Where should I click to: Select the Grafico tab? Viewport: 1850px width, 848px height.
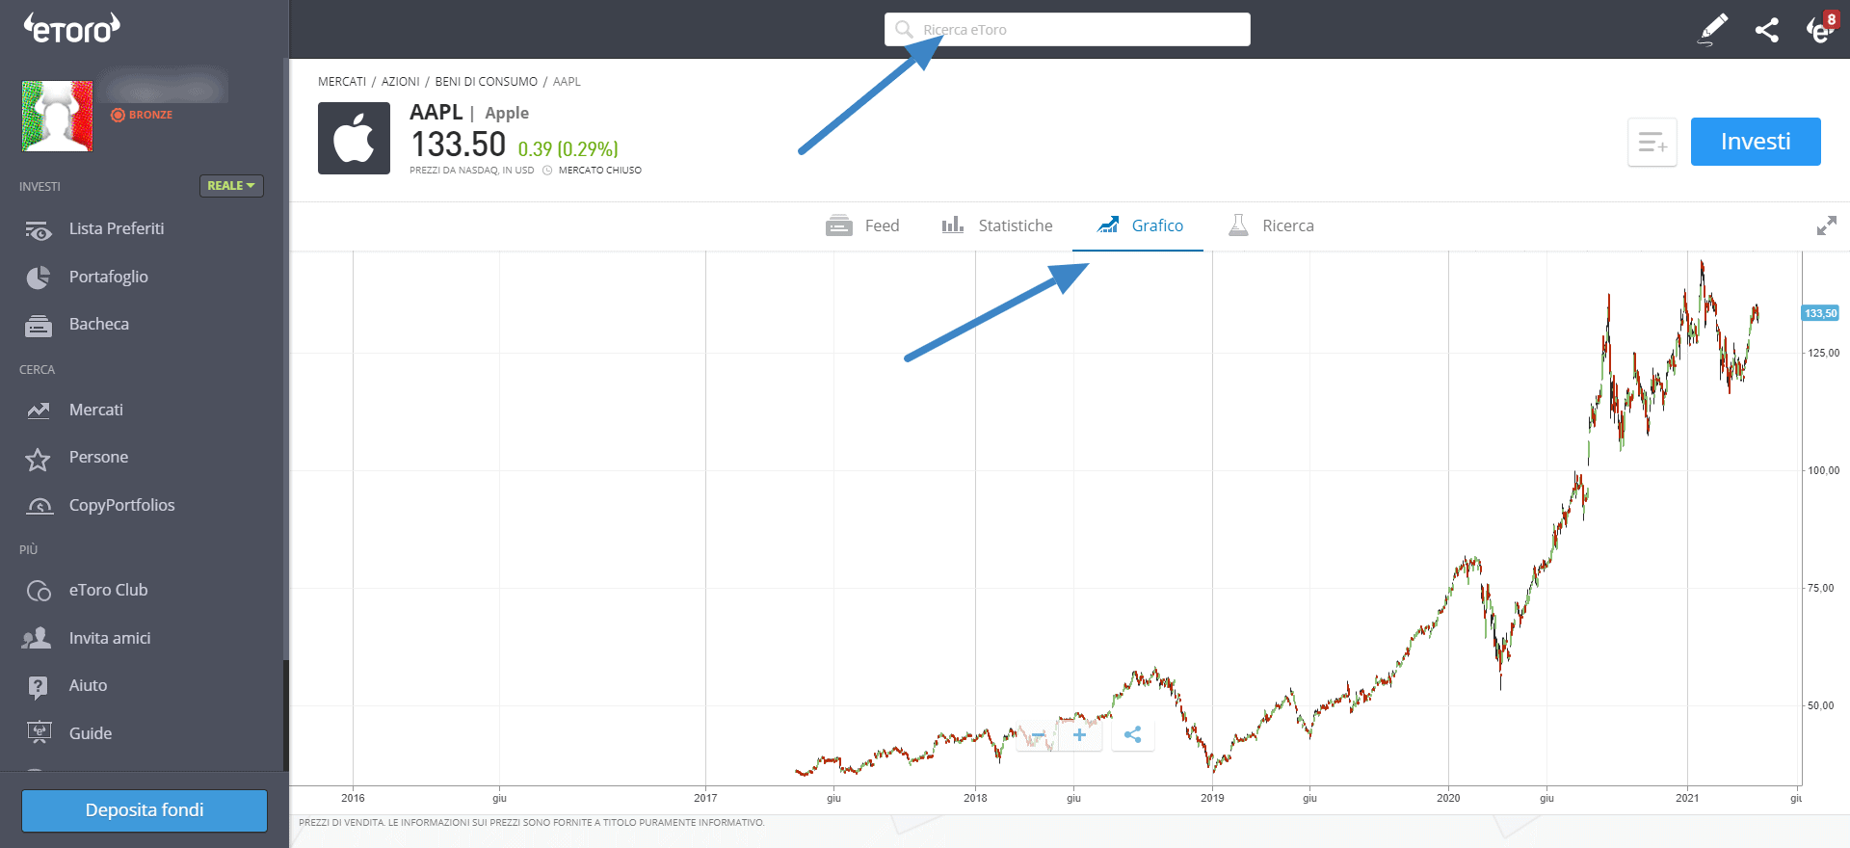(x=1139, y=225)
